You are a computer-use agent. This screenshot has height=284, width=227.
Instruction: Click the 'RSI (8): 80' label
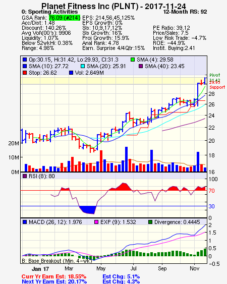point(42,176)
